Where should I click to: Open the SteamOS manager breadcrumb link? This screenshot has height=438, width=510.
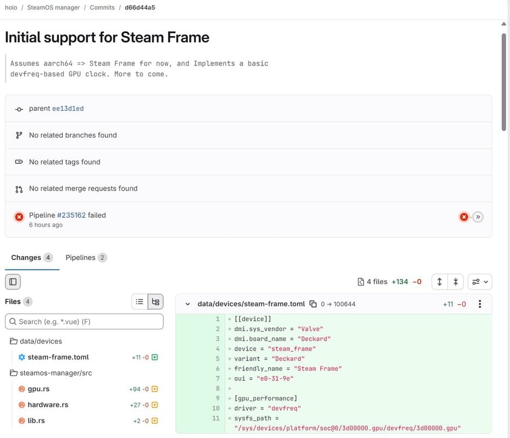pyautogui.click(x=54, y=8)
